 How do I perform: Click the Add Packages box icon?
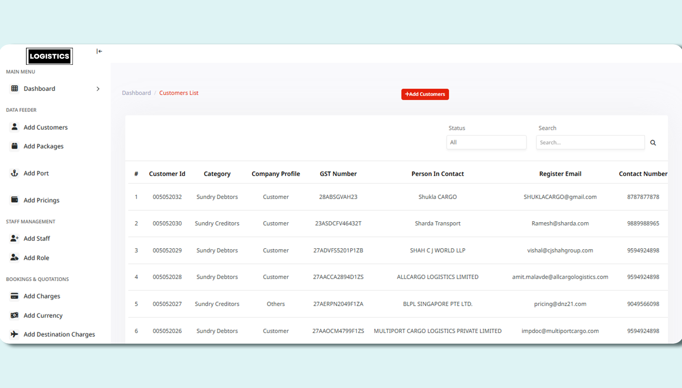coord(14,146)
